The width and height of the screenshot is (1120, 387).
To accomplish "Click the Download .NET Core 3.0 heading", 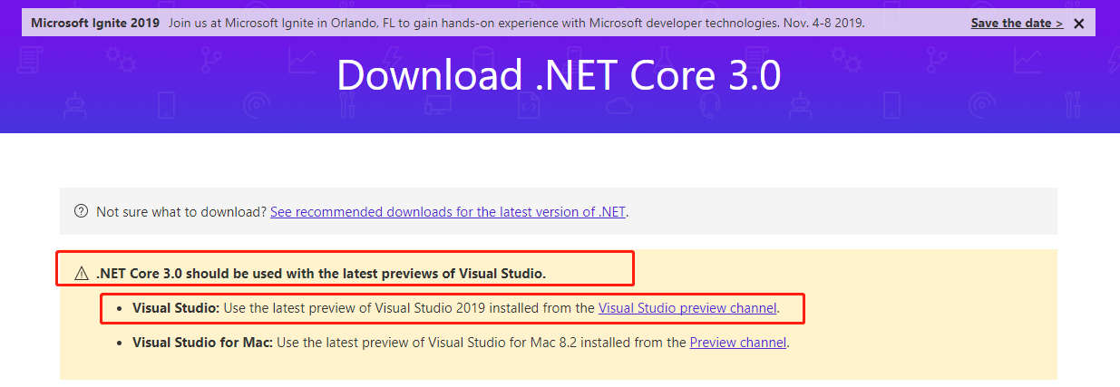I will 559,76.
